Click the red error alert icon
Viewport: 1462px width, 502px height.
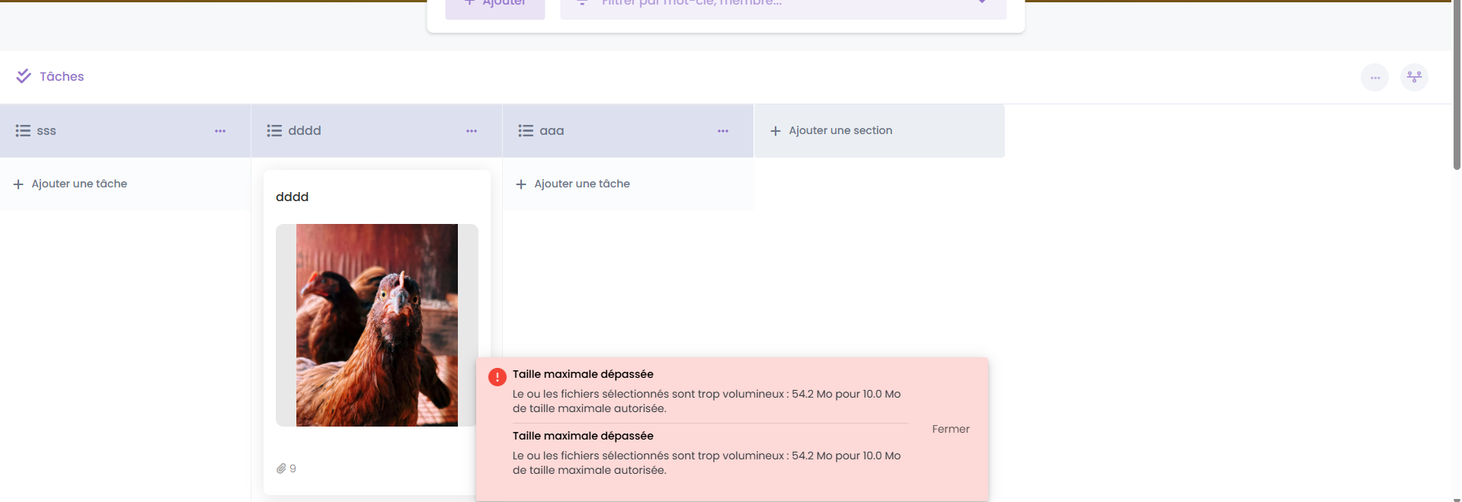pos(497,377)
